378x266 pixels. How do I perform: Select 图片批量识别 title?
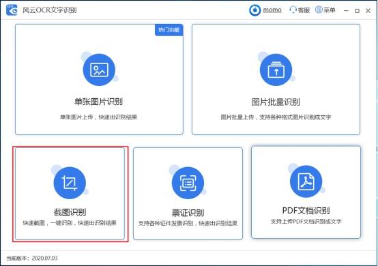pyautogui.click(x=276, y=102)
